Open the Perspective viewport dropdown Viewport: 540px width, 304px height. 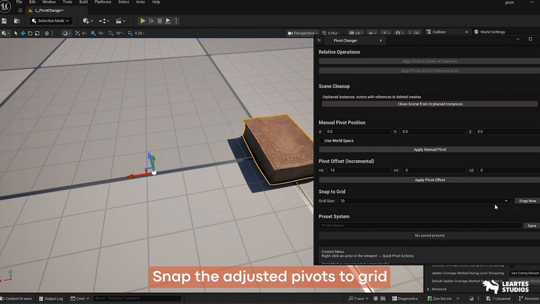click(x=302, y=32)
